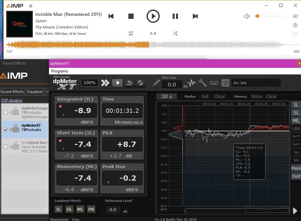Change the 30 s graph time range
The image size is (301, 221).
point(166,96)
